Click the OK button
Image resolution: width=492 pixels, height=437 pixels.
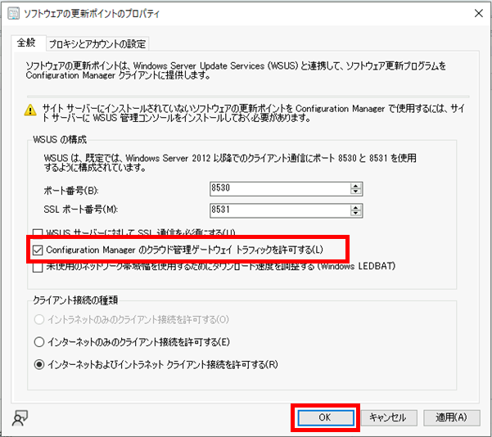pos(326,417)
